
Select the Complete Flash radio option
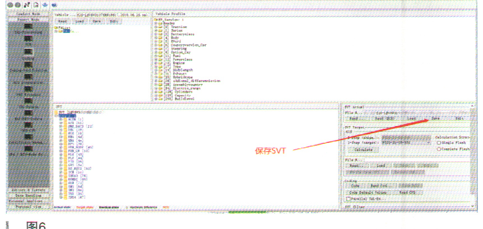pos(439,149)
